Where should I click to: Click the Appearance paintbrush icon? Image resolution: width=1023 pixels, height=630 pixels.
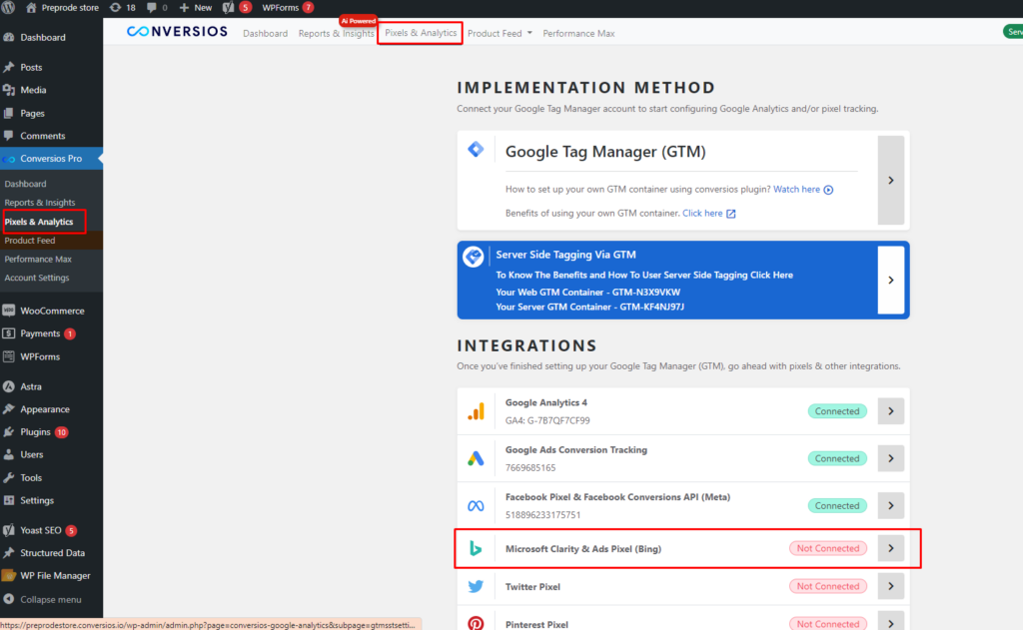pos(8,409)
